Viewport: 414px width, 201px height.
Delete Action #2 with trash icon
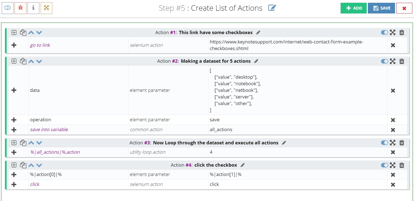point(402,61)
